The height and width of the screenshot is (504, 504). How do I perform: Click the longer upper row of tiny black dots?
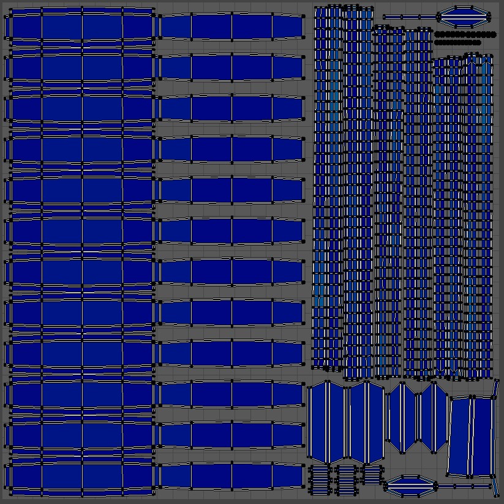coord(465,35)
